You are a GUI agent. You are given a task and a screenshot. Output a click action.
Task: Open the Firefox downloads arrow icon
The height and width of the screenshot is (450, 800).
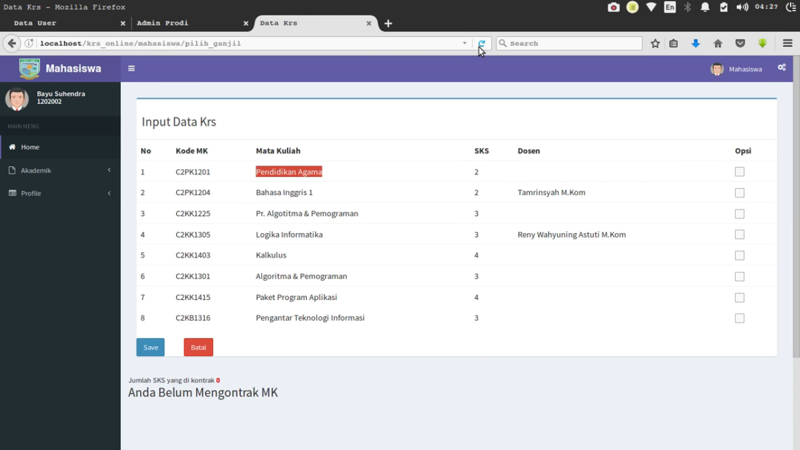tap(696, 43)
